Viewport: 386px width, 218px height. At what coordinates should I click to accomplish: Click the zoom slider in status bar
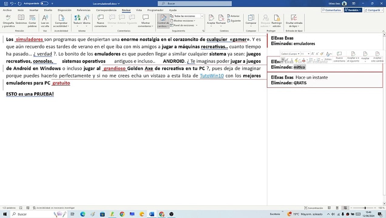pos(365,208)
